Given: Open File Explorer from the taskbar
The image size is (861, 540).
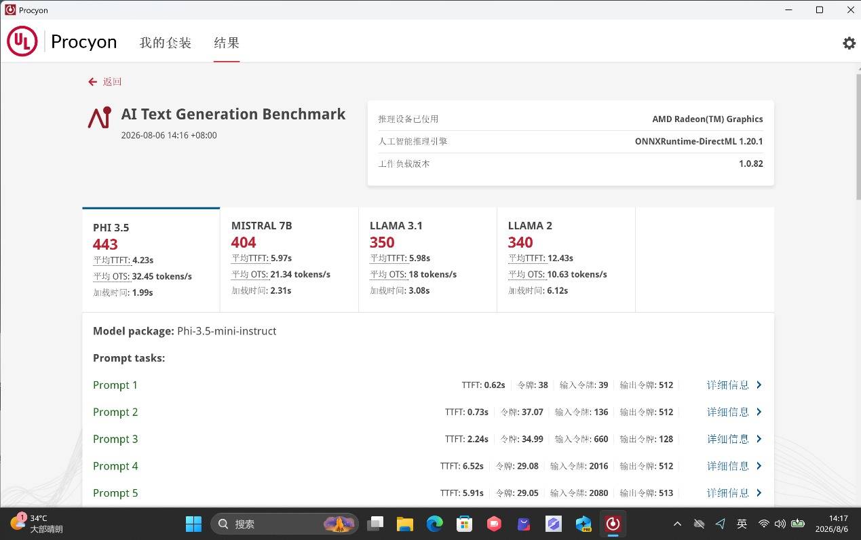Looking at the screenshot, I should tap(405, 524).
